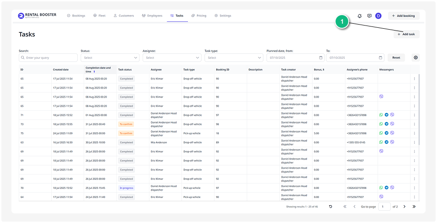
Task: Open the chat messages icon in header
Action: pos(369,16)
